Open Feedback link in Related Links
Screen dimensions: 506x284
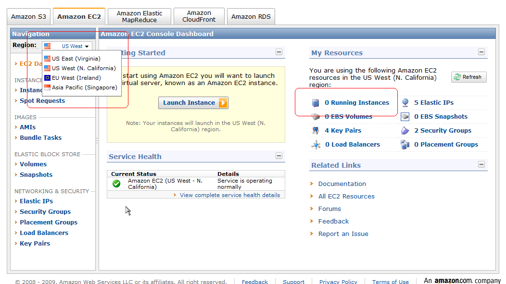tap(333, 222)
